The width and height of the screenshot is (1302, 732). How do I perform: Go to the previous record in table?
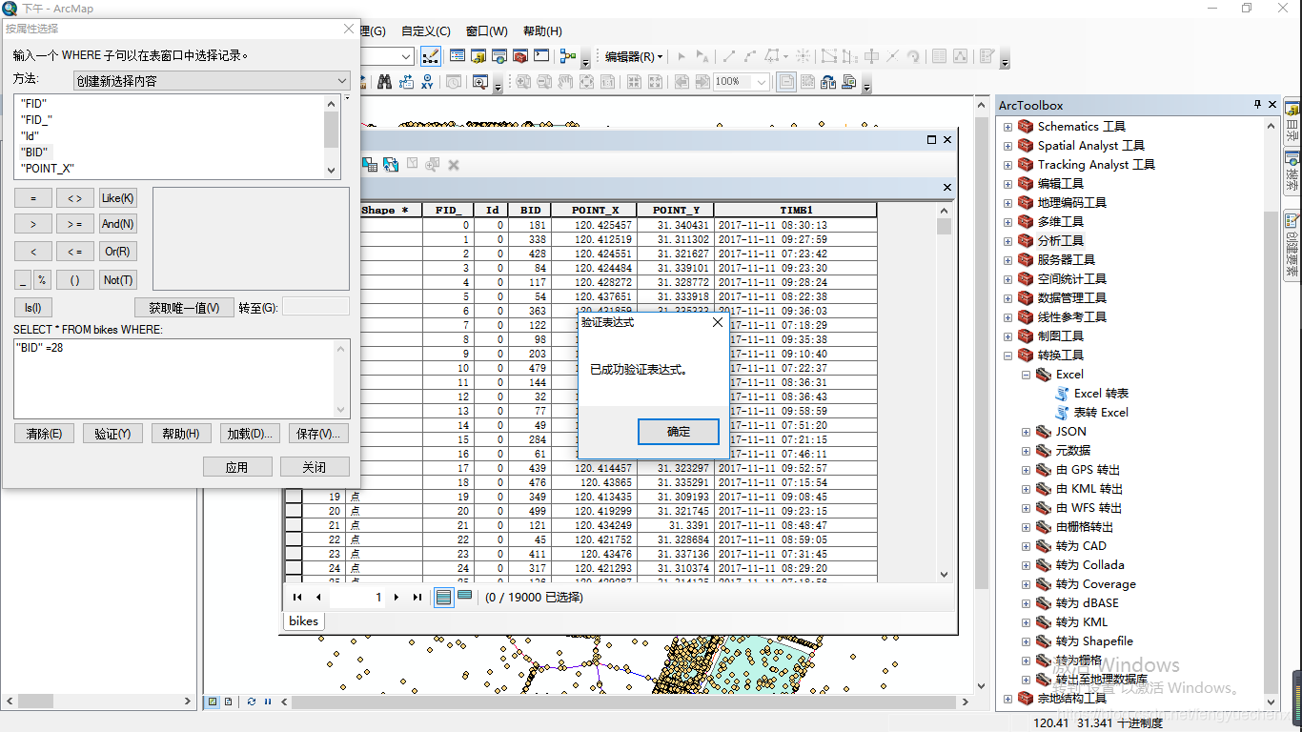pos(318,598)
